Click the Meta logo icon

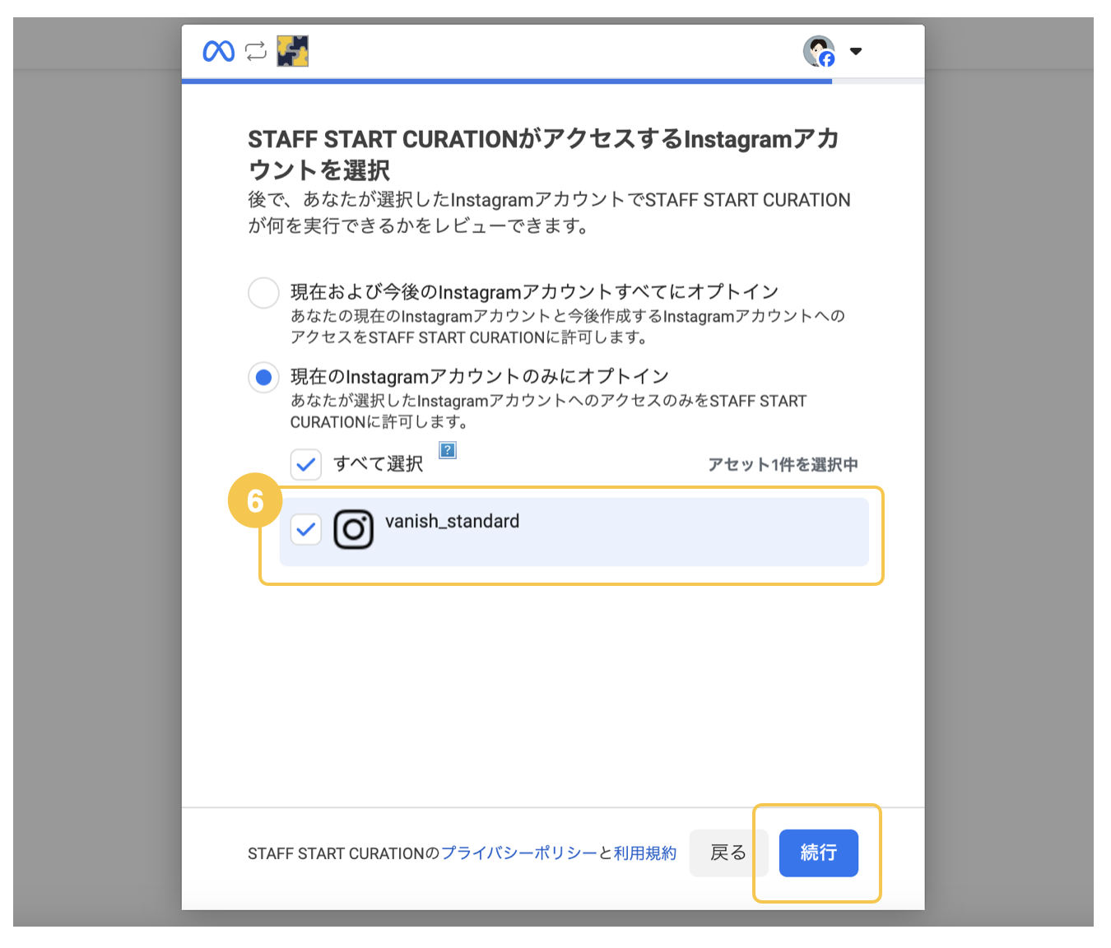(x=219, y=51)
